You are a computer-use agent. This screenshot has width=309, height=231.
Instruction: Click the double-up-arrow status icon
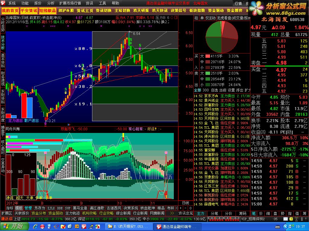[302, 219]
